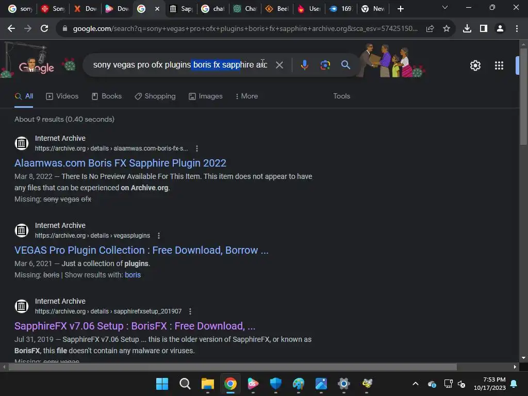
Task: Switch to Books results
Action: [x=106, y=96]
